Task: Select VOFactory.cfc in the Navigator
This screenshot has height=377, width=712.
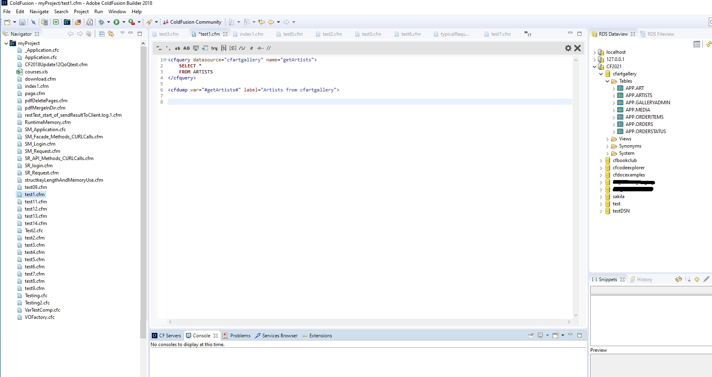Action: pos(39,317)
